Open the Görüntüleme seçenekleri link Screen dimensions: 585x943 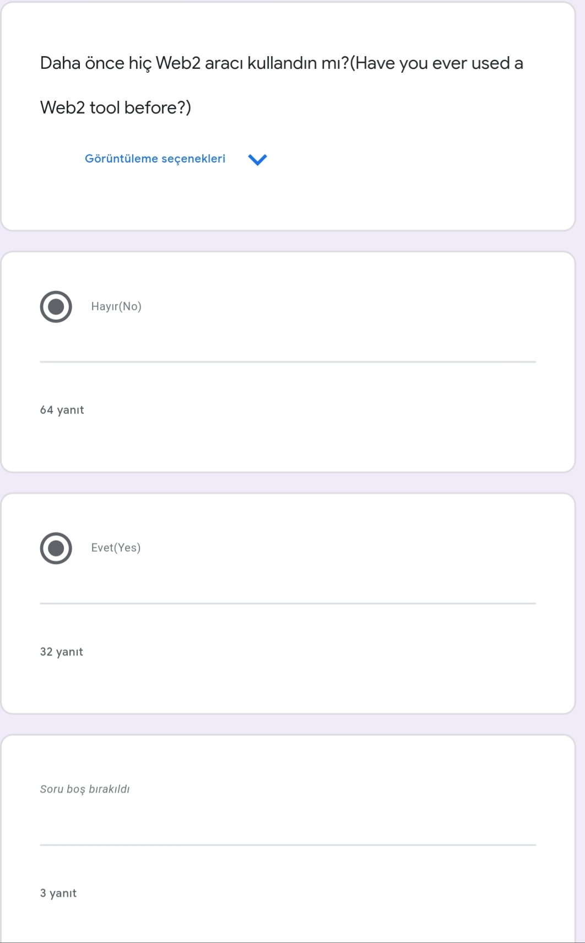coord(155,159)
